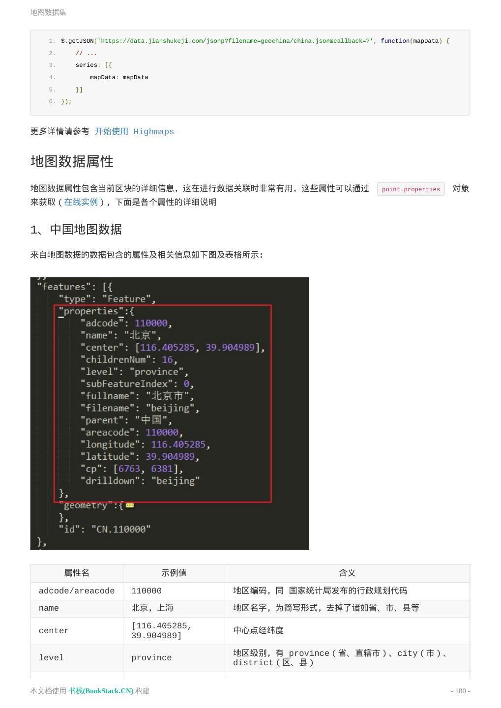Click the series: [{ code line

point(93,65)
